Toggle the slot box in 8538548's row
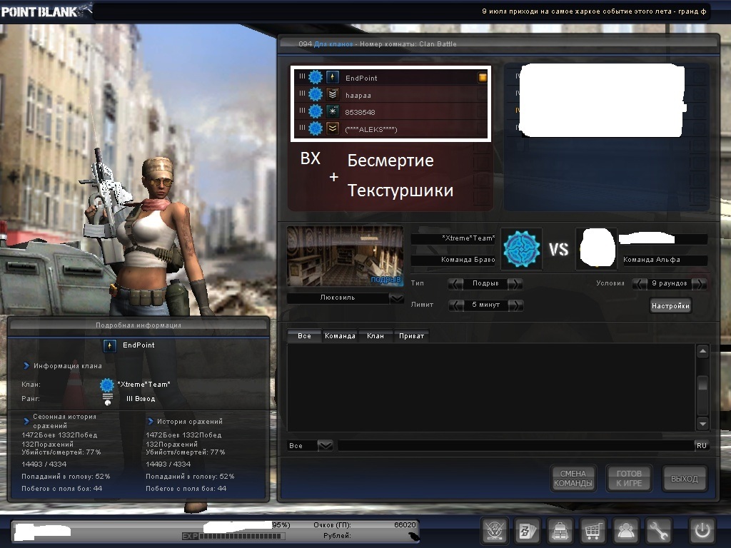The height and width of the screenshot is (548, 731). coord(483,112)
